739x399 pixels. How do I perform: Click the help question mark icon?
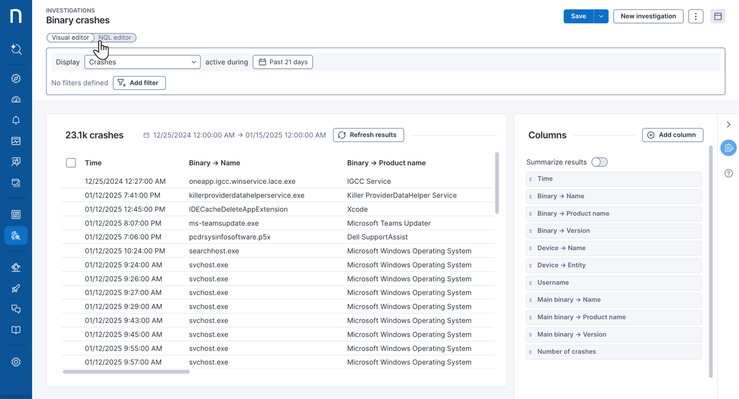728,173
